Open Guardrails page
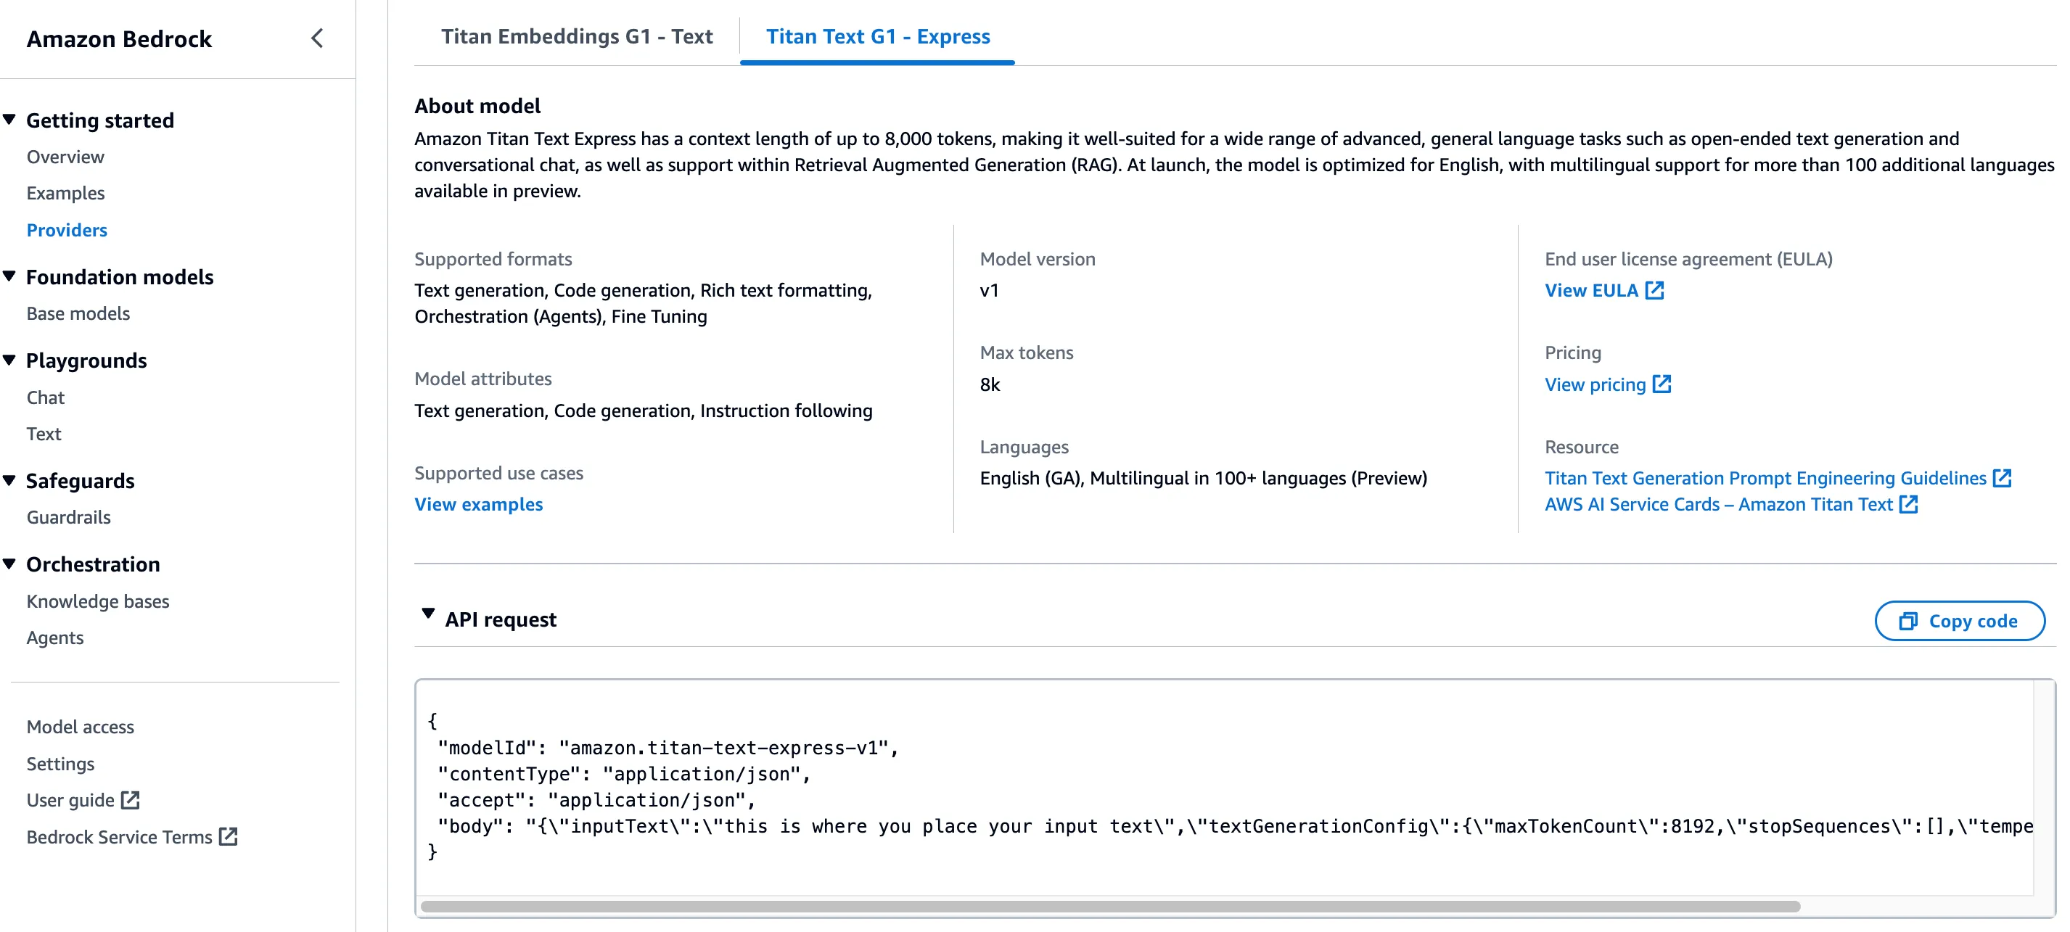Viewport: 2070px width, 932px height. [68, 517]
